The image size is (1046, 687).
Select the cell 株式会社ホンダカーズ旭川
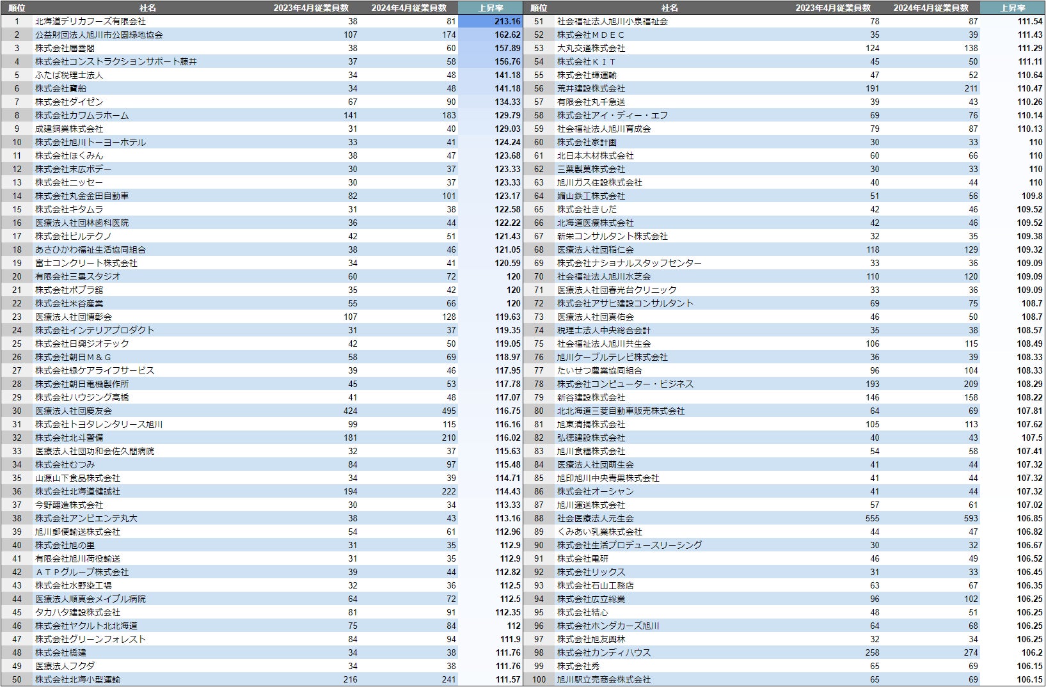608,626
